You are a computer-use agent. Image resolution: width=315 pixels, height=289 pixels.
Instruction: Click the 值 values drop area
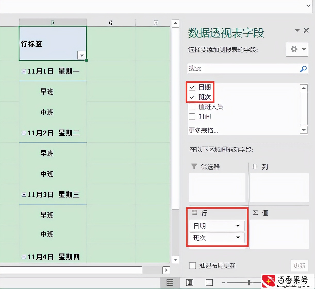[279, 234]
